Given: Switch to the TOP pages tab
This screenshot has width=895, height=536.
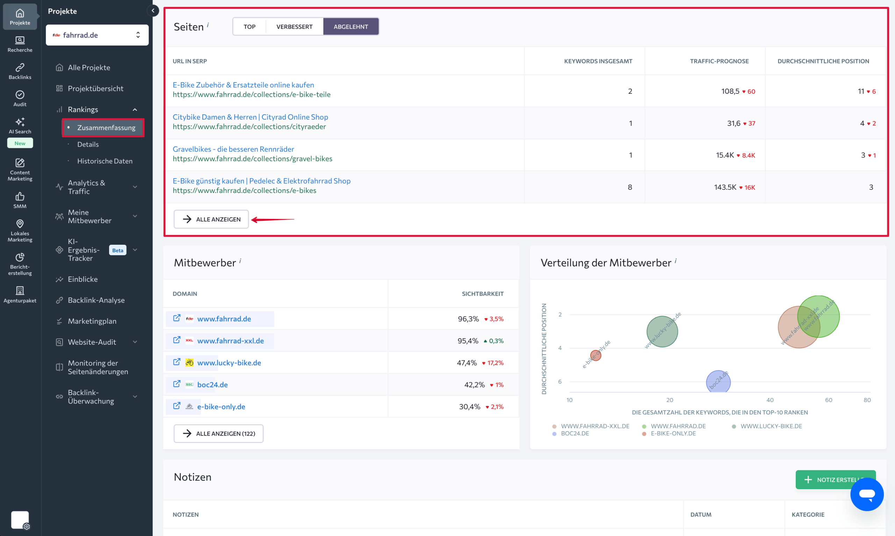Looking at the screenshot, I should coord(250,26).
